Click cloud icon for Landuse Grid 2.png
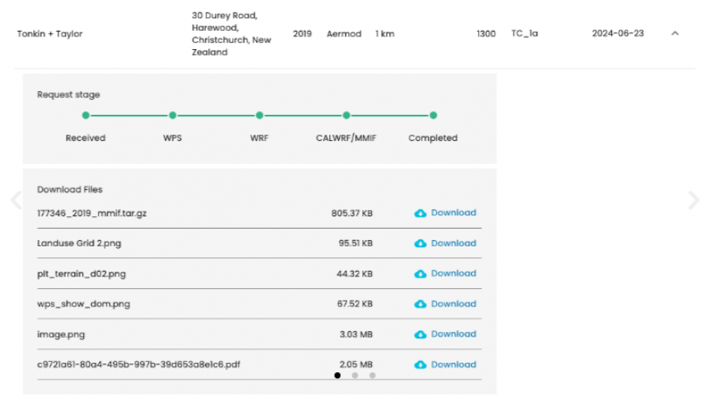The height and width of the screenshot is (396, 710). [420, 243]
